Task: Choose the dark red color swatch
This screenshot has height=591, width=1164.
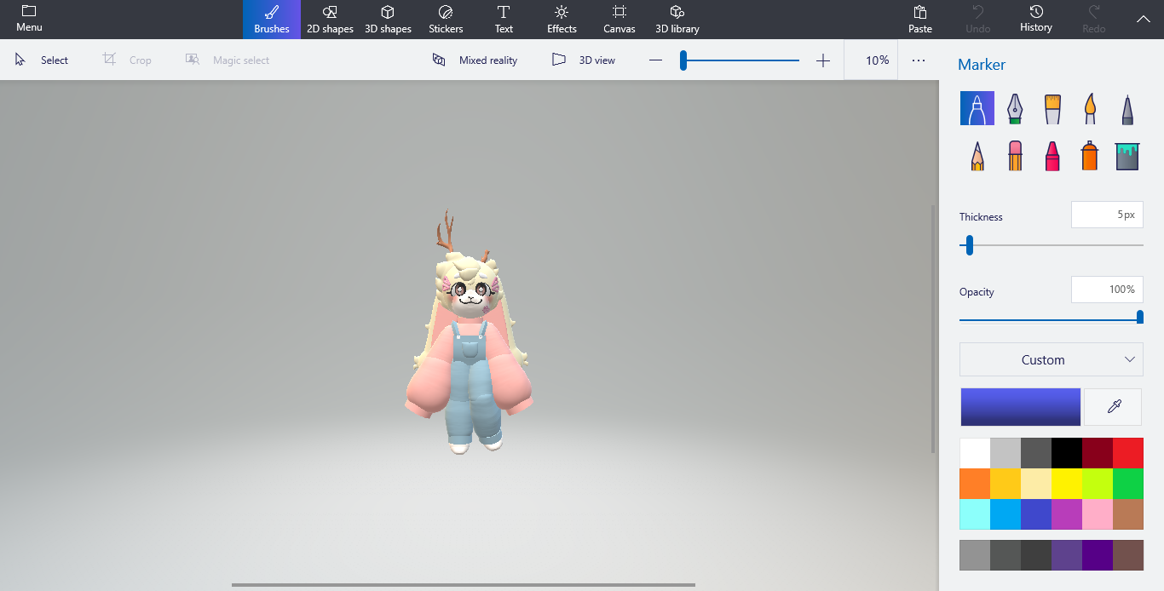Action: tap(1098, 453)
